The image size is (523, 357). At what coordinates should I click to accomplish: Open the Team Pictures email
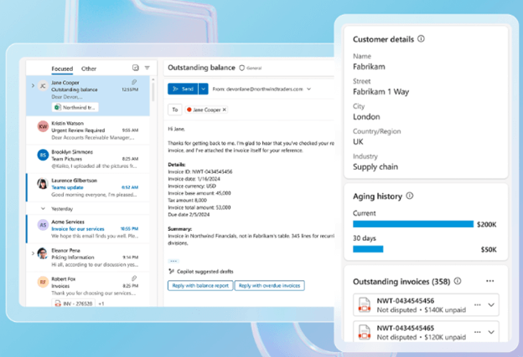click(x=88, y=159)
